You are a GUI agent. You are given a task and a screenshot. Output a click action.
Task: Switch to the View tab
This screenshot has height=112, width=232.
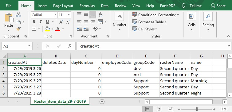[136, 6]
